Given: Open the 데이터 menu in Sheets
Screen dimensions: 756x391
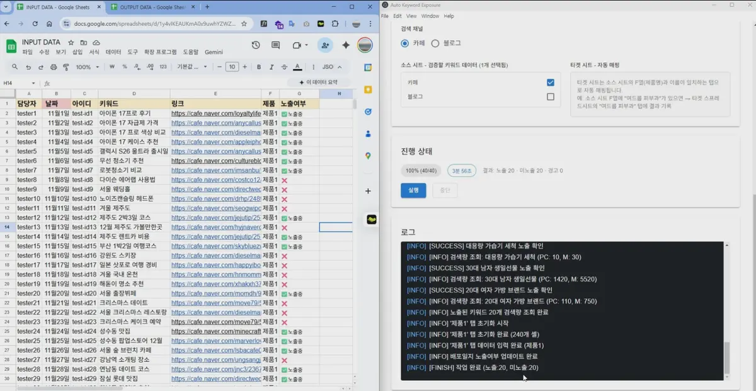Looking at the screenshot, I should point(113,52).
